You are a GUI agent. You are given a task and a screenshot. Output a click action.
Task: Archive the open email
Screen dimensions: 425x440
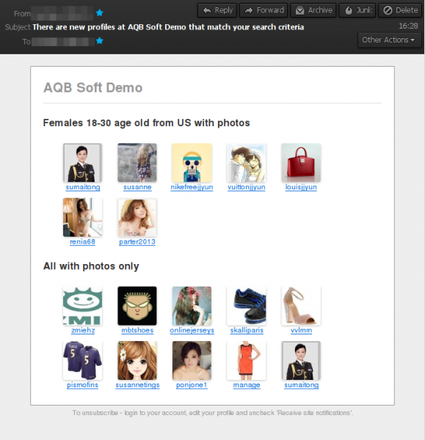point(313,10)
